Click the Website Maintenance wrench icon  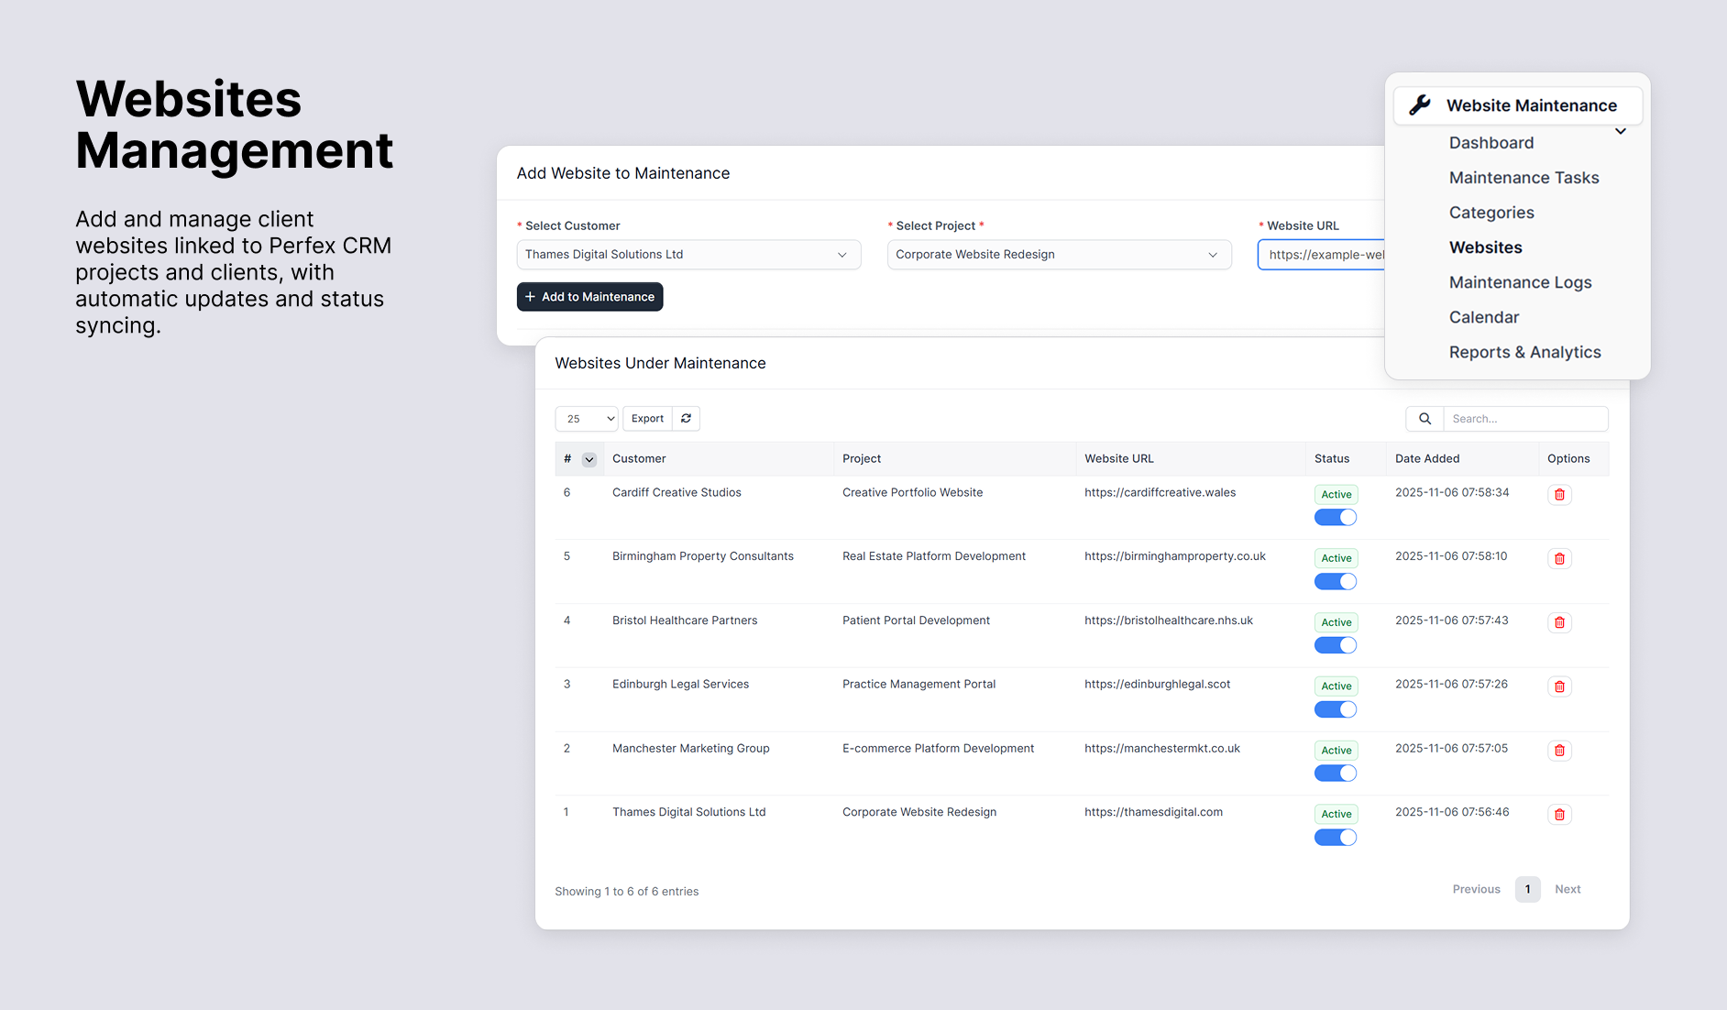(x=1421, y=105)
